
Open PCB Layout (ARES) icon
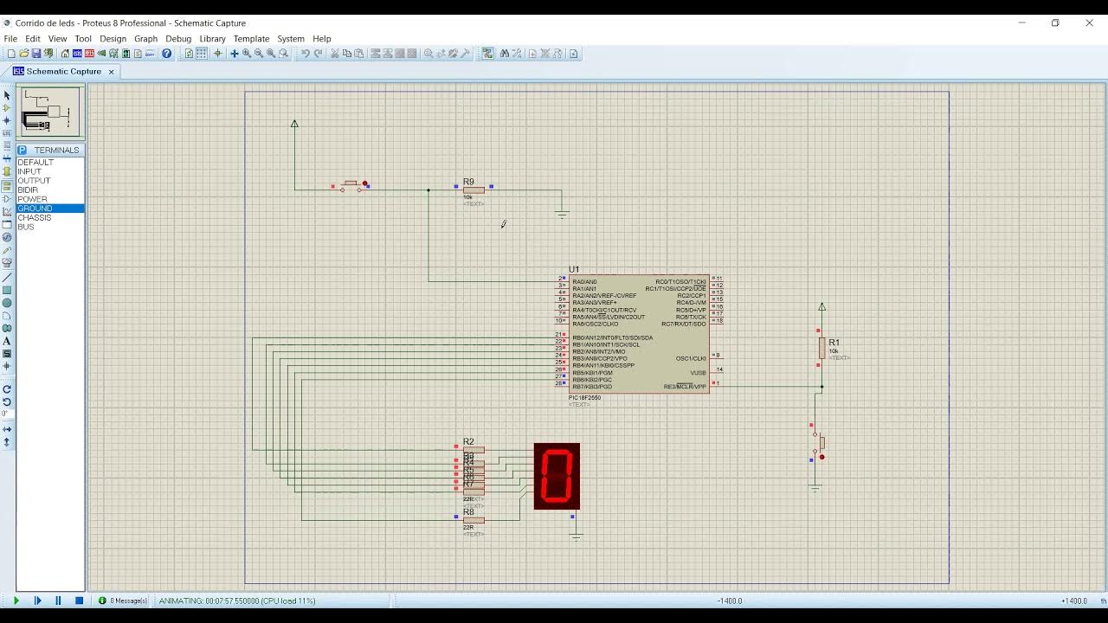pyautogui.click(x=89, y=54)
